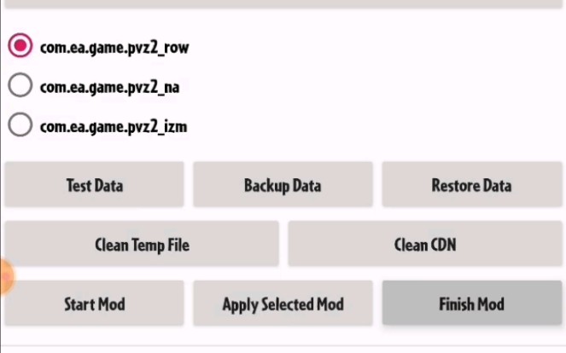Tap the orange floating bubble at screen edge

click(7, 277)
